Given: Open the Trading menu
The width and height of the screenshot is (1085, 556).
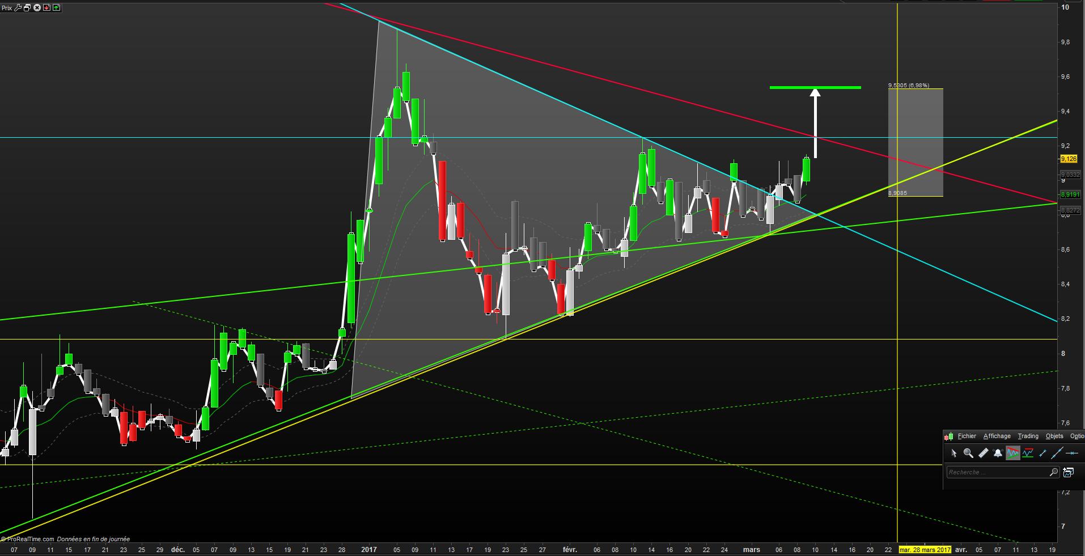Looking at the screenshot, I should [x=1028, y=436].
